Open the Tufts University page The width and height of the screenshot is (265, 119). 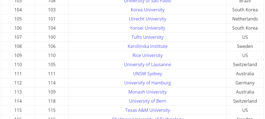pos(147,37)
